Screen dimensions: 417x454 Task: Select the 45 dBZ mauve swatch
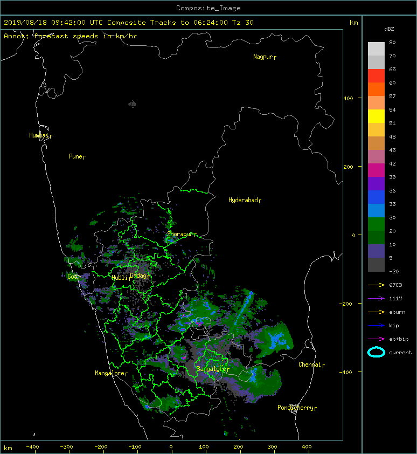pos(376,156)
